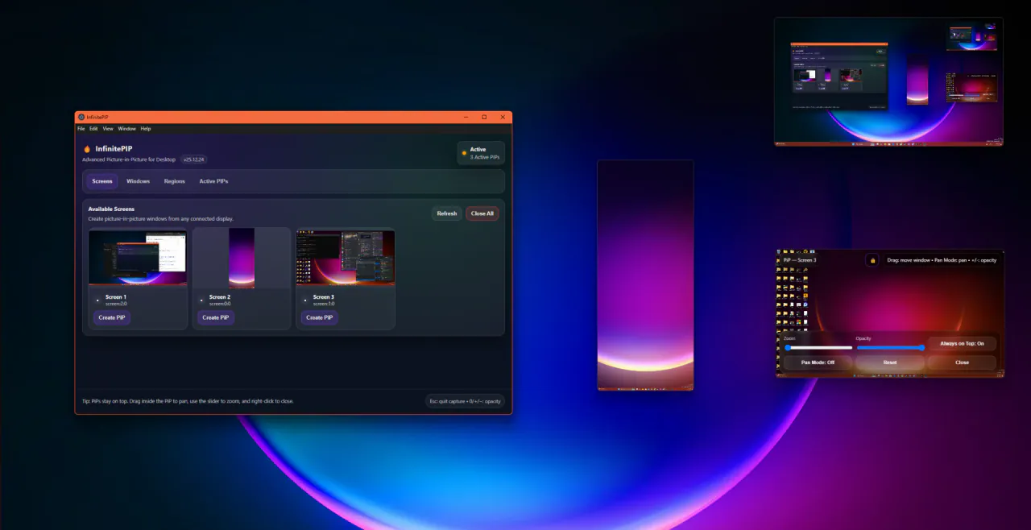Click the Screen 1 PiP window at top right

pyautogui.click(x=888, y=81)
